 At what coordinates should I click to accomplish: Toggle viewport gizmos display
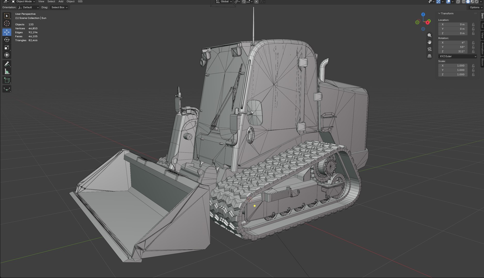coord(438,2)
